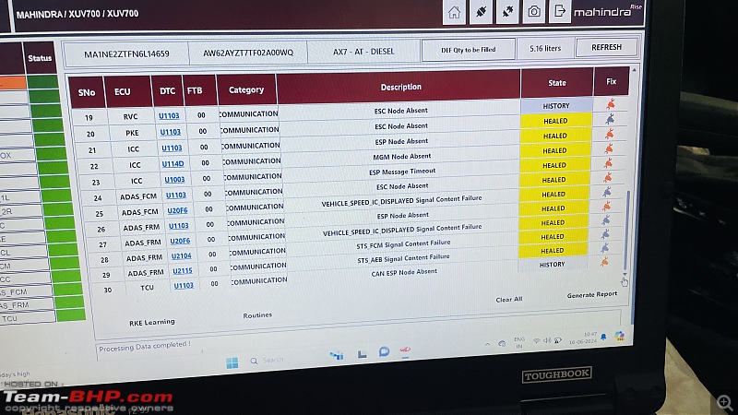This screenshot has width=738, height=415.
Task: Click the Category column header
Action: tap(246, 89)
